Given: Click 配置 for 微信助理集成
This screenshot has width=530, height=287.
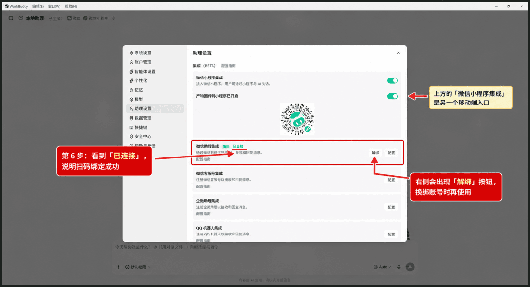Looking at the screenshot, I should click(391, 153).
